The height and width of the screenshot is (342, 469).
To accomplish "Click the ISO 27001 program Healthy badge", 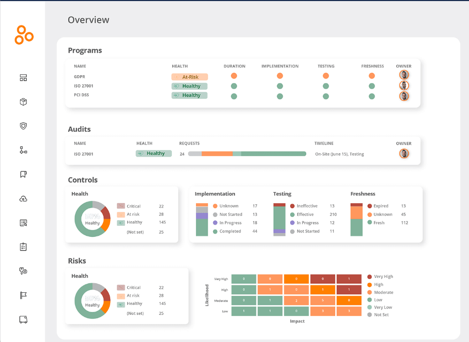I will coord(189,86).
